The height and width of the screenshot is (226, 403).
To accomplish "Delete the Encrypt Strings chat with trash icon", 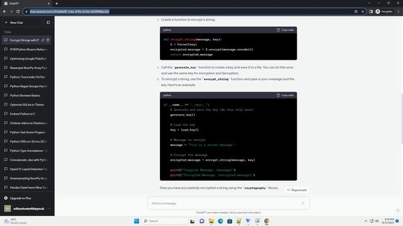I will coord(48,40).
